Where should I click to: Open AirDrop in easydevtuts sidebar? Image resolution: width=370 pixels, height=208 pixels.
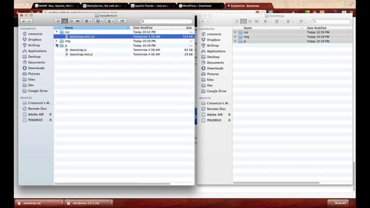(34, 45)
